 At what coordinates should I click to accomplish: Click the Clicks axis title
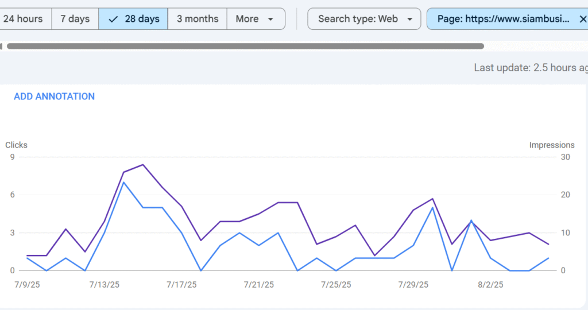point(17,145)
